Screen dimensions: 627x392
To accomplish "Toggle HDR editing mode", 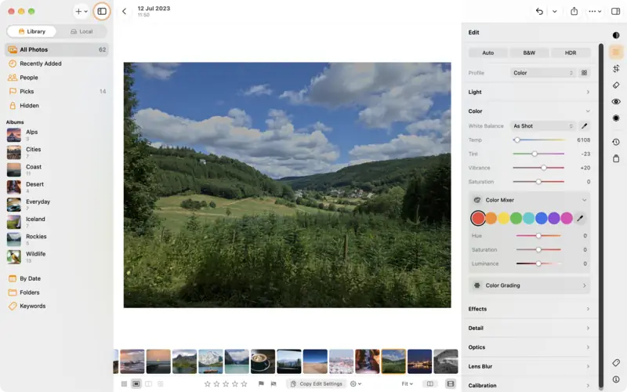I will click(x=571, y=53).
